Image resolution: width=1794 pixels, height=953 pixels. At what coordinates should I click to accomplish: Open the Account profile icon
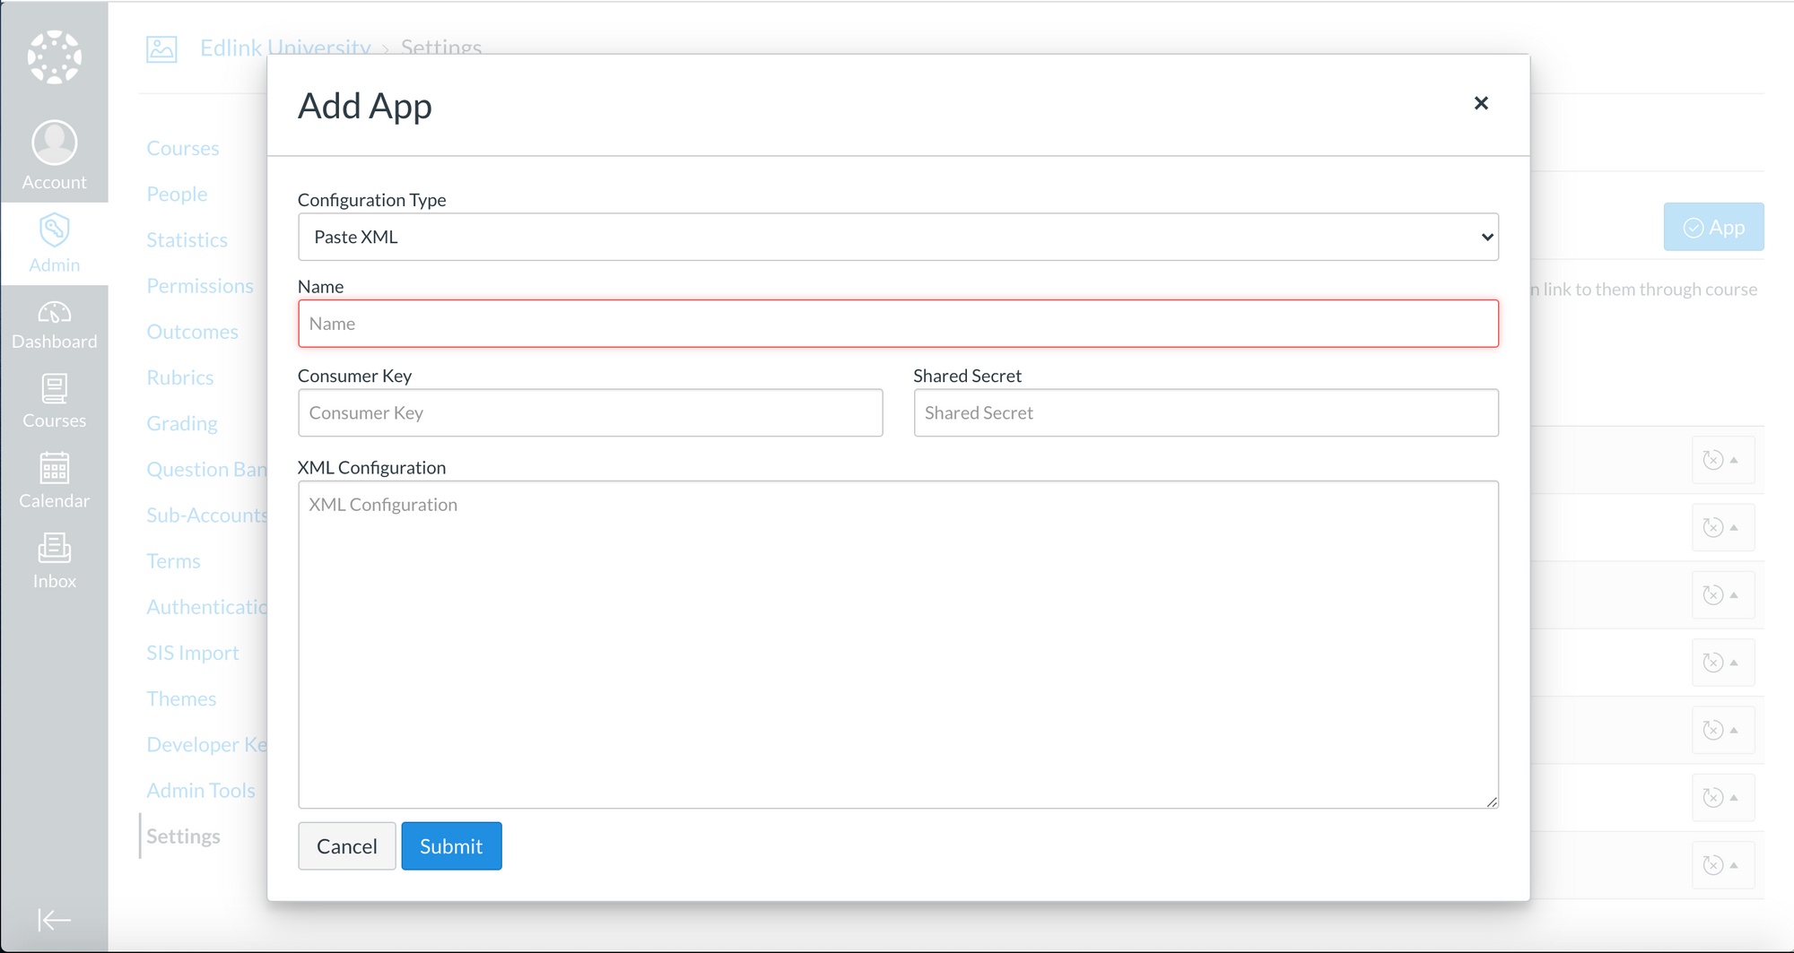tap(54, 142)
